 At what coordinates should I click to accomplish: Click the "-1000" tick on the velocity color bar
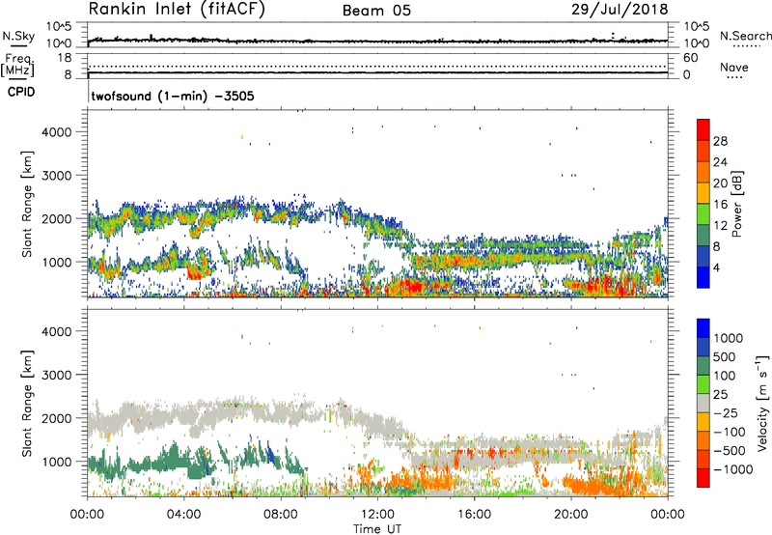tap(732, 469)
